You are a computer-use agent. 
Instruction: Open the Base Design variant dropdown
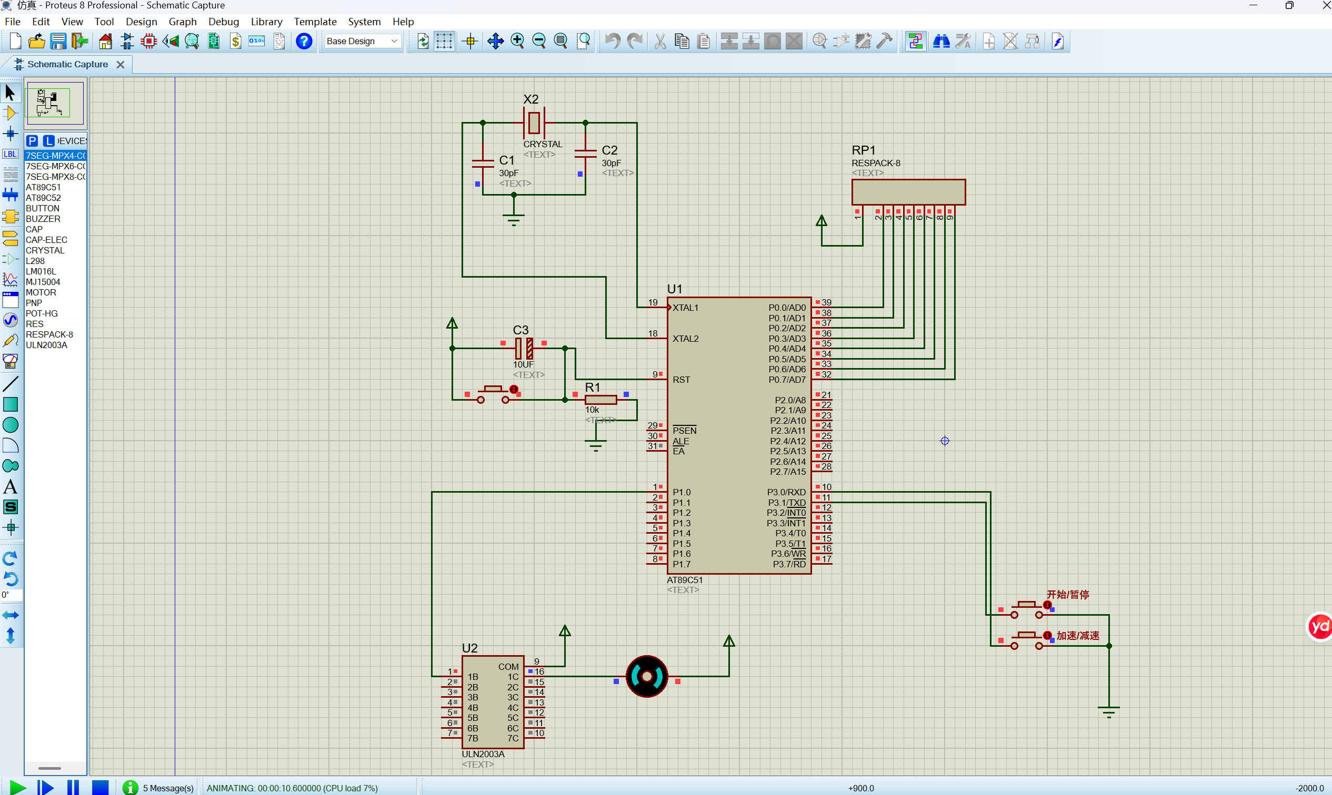pos(363,41)
